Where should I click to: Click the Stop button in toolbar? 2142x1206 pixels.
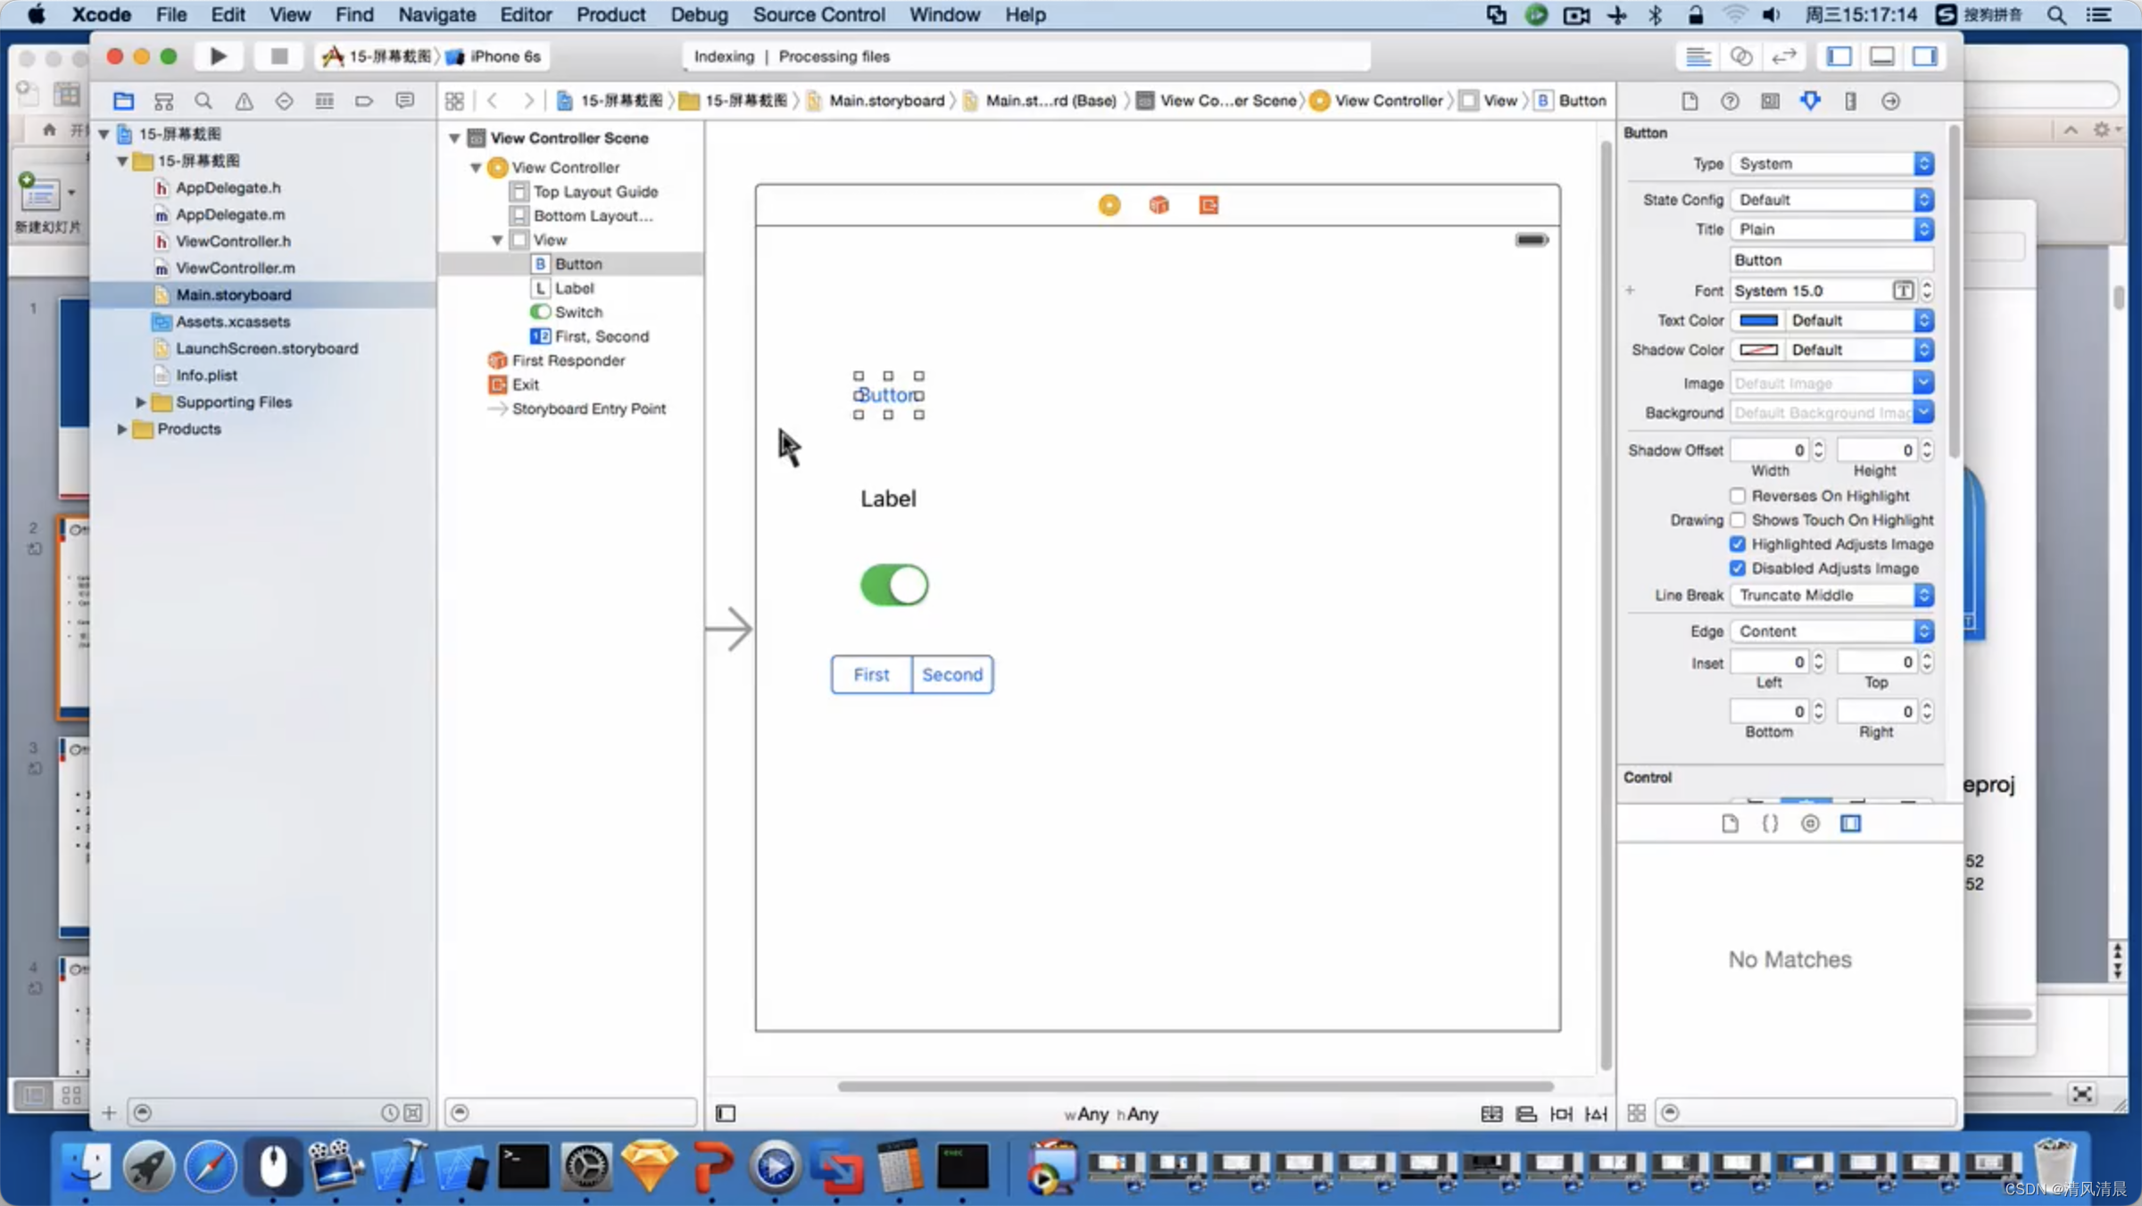click(x=278, y=56)
